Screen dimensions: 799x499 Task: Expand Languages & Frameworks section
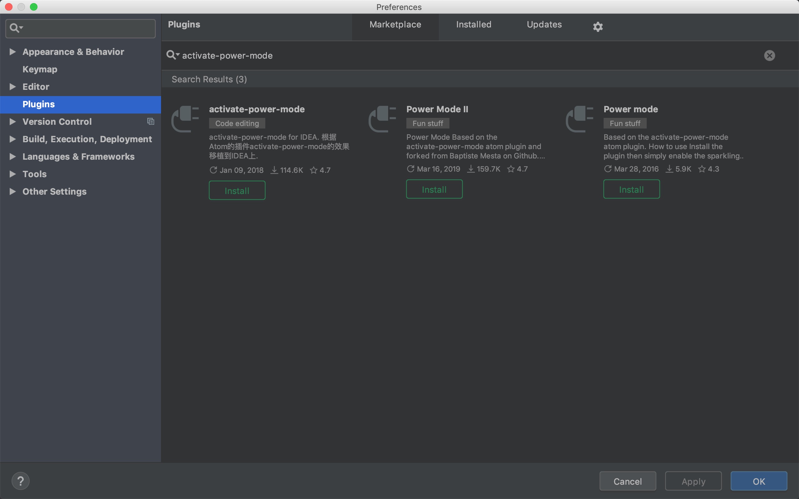click(x=12, y=157)
